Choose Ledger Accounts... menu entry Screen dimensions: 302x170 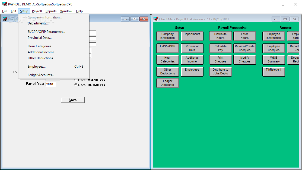pos(53,75)
